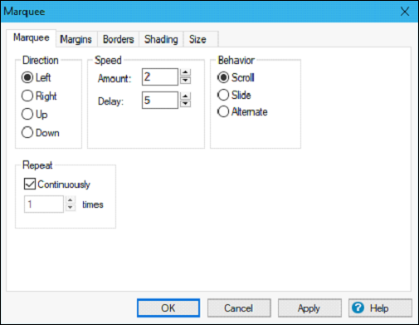
Task: Increase the Delay value with up arrow
Action: point(185,96)
